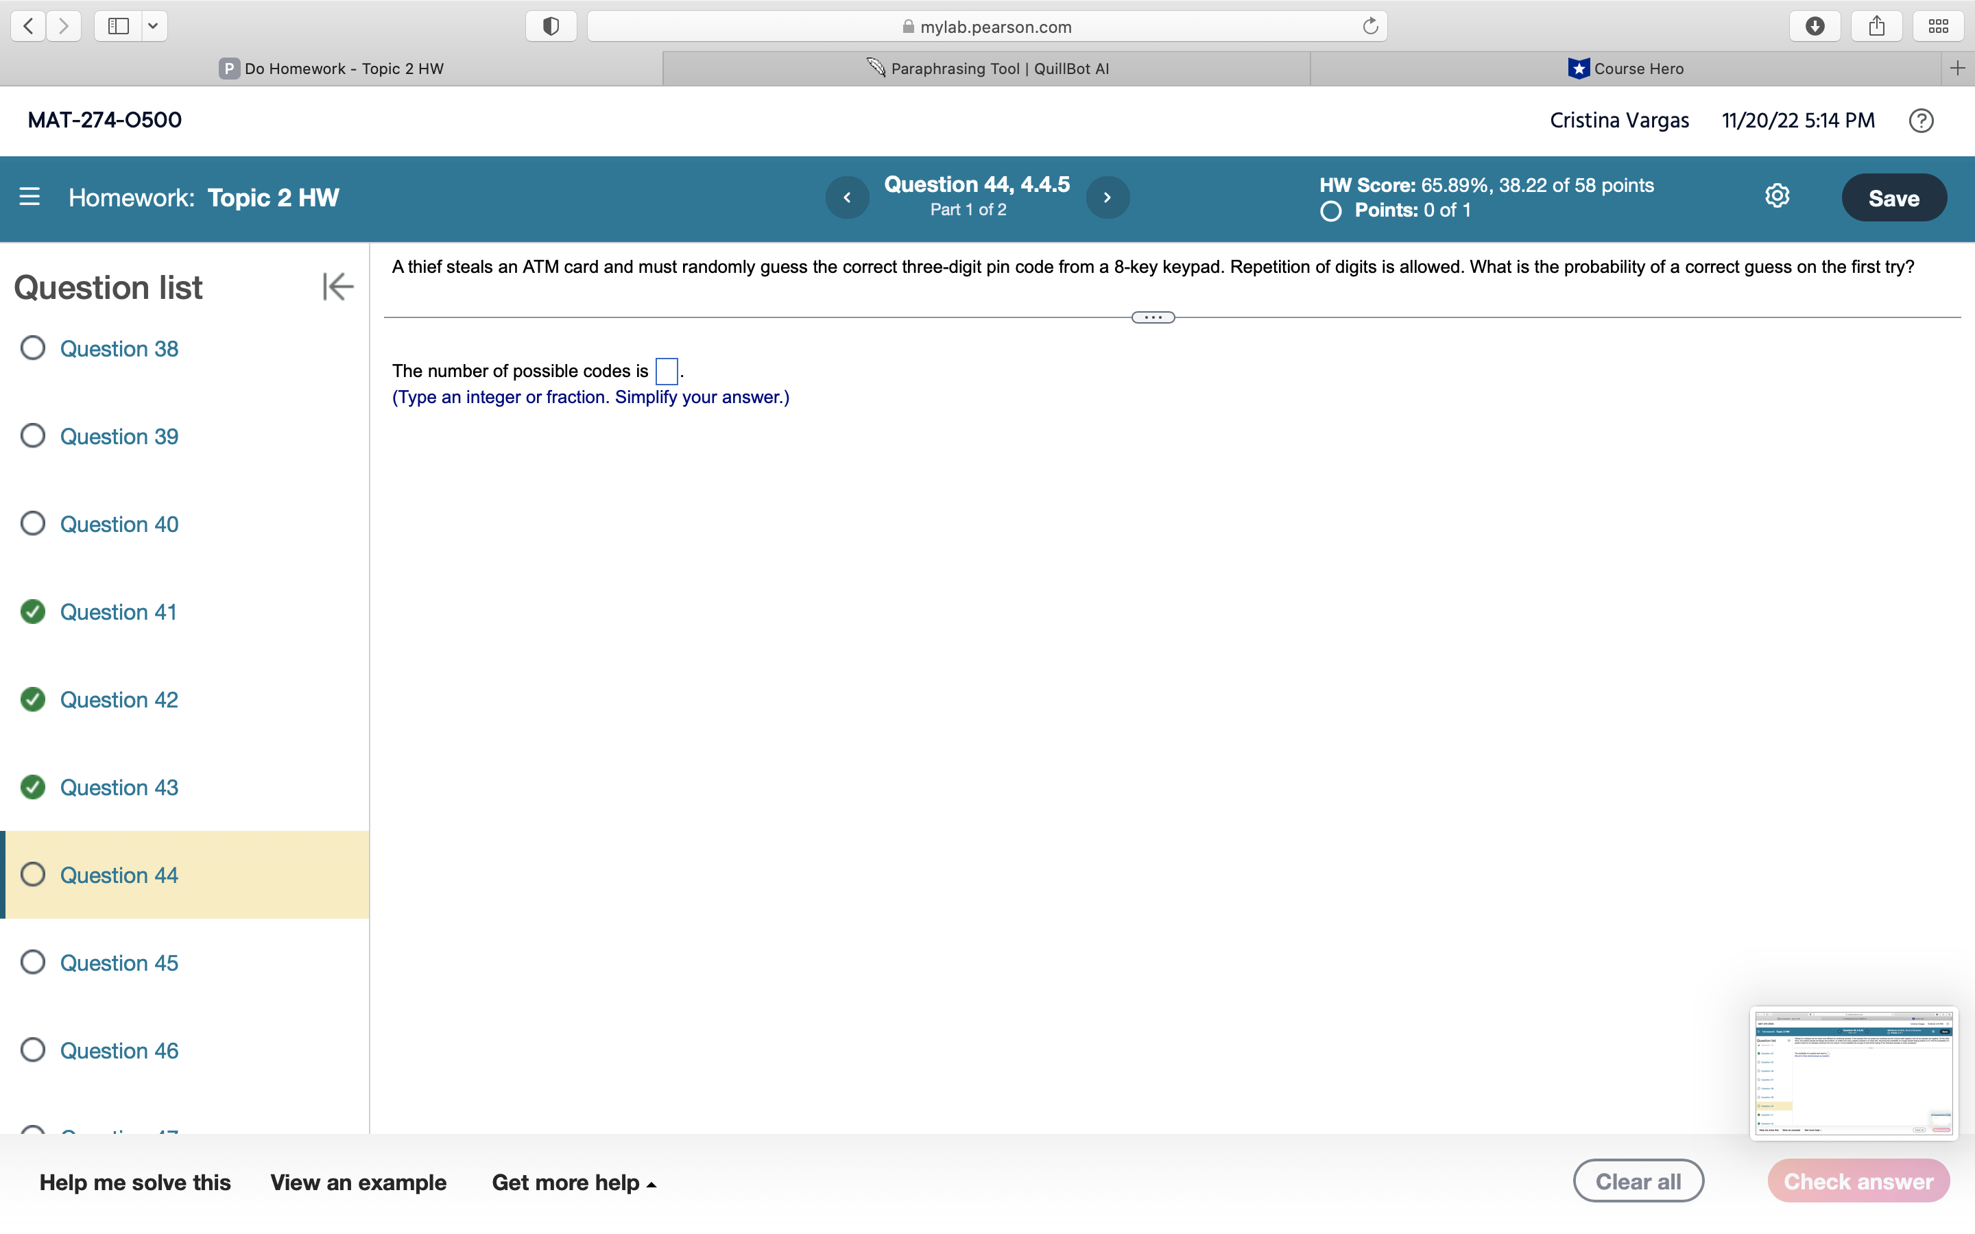Image resolution: width=1975 pixels, height=1234 pixels.
Task: Click the Check answer button
Action: point(1858,1180)
